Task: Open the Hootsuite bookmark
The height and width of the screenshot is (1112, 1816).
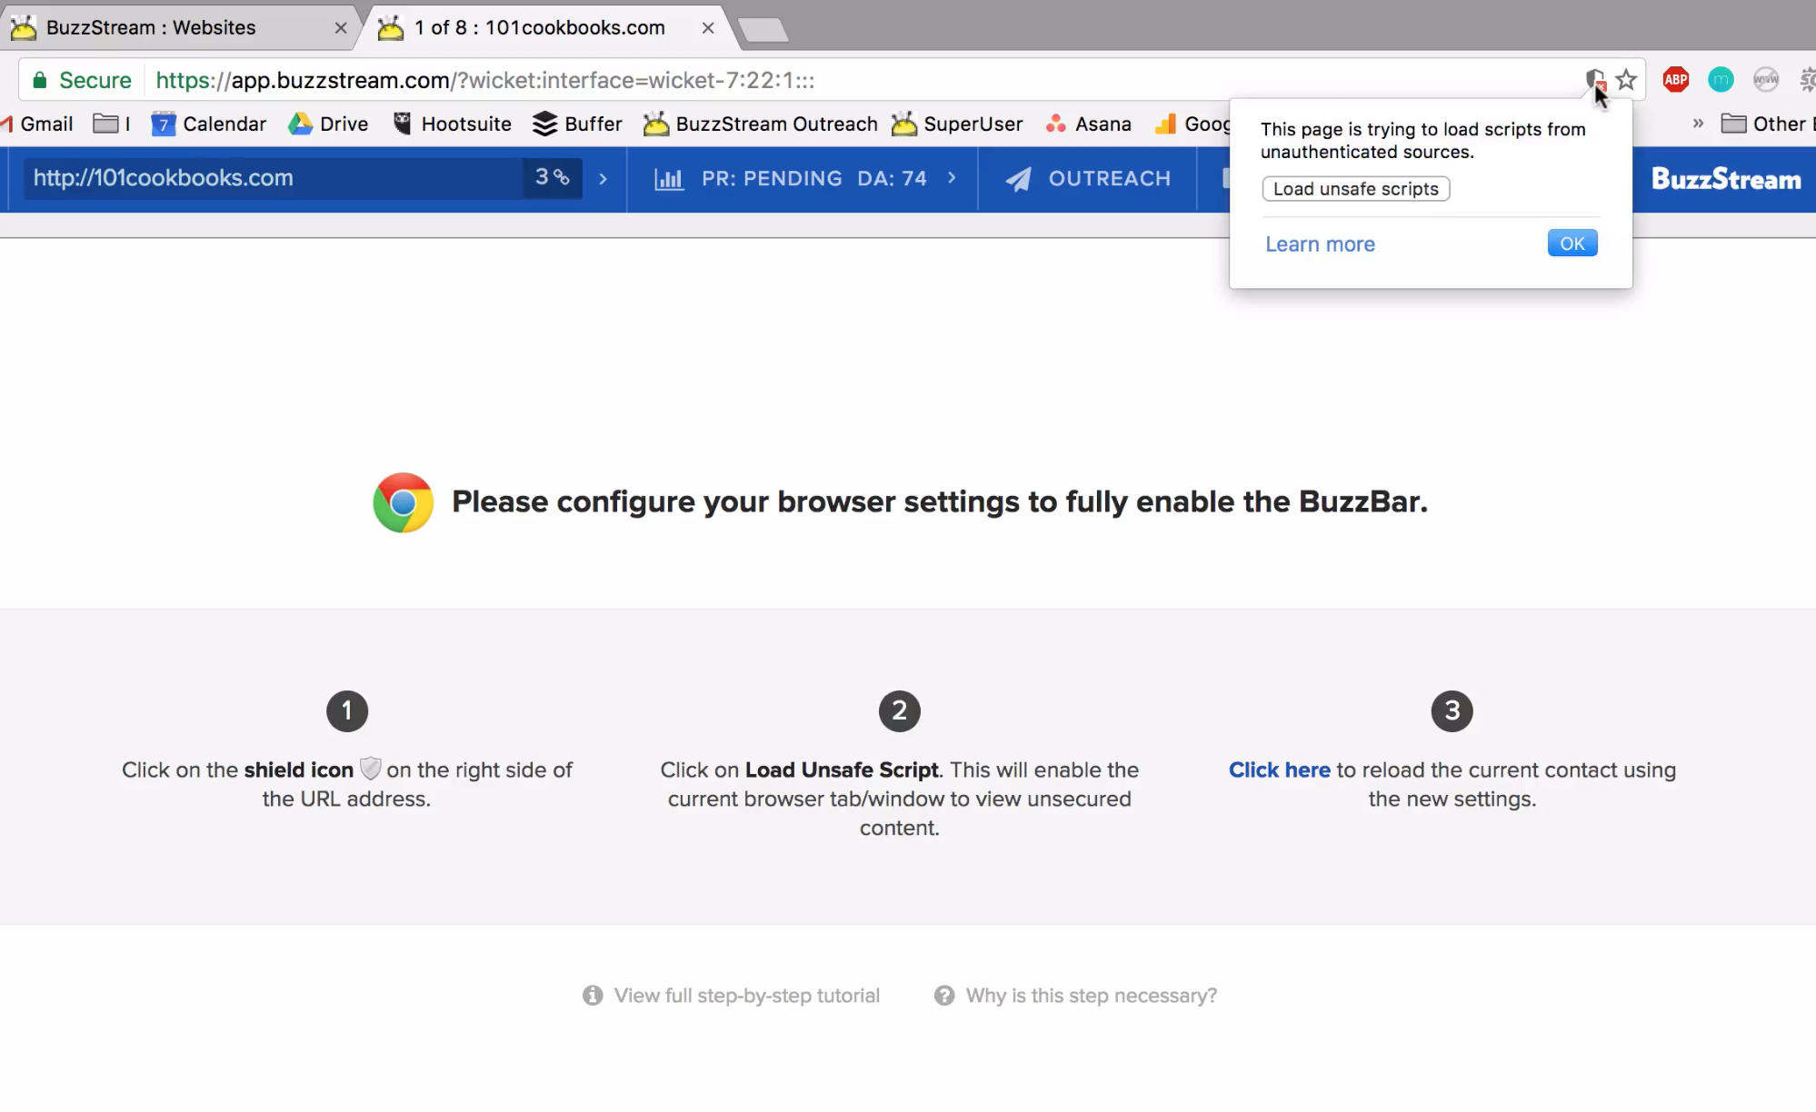Action: (452, 124)
